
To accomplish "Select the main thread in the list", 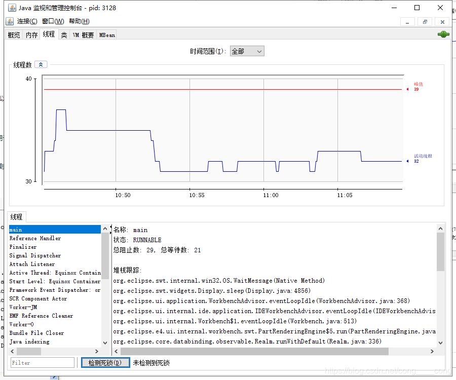I will coord(30,229).
